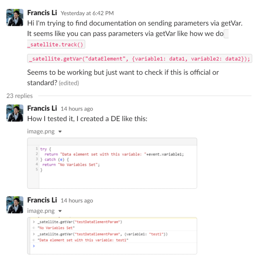Viewport: 260px width, 259px height.
Task: Click the first image.png file name
Action: (x=41, y=131)
